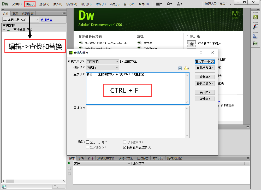Click the globe icon below the file list
261x190 pixels.
coord(4,187)
